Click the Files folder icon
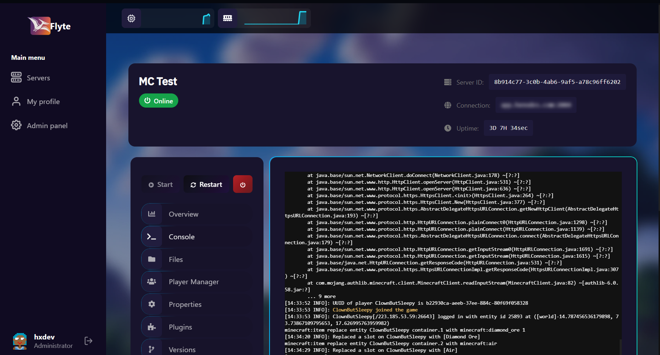Image resolution: width=660 pixels, height=355 pixels. 152,259
